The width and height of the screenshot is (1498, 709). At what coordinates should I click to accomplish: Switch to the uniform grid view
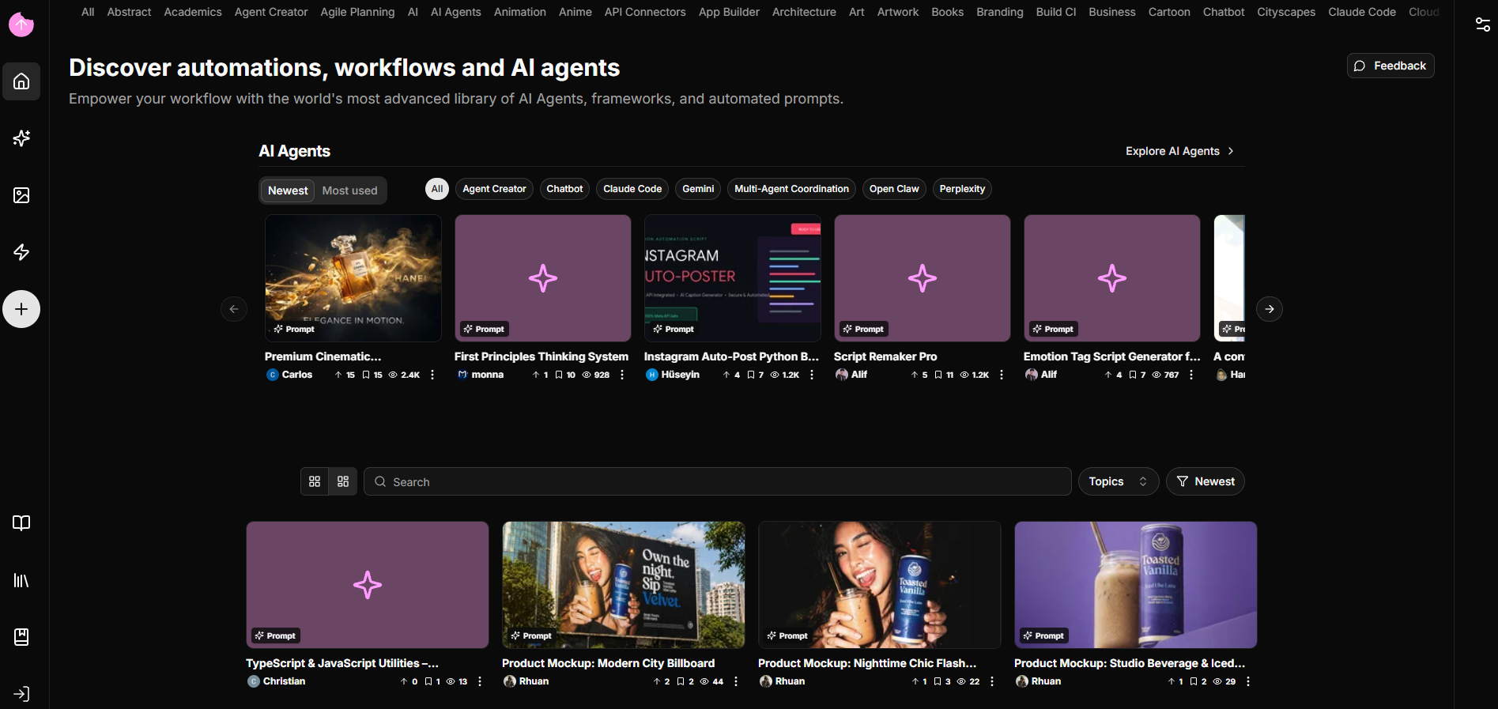tap(315, 481)
